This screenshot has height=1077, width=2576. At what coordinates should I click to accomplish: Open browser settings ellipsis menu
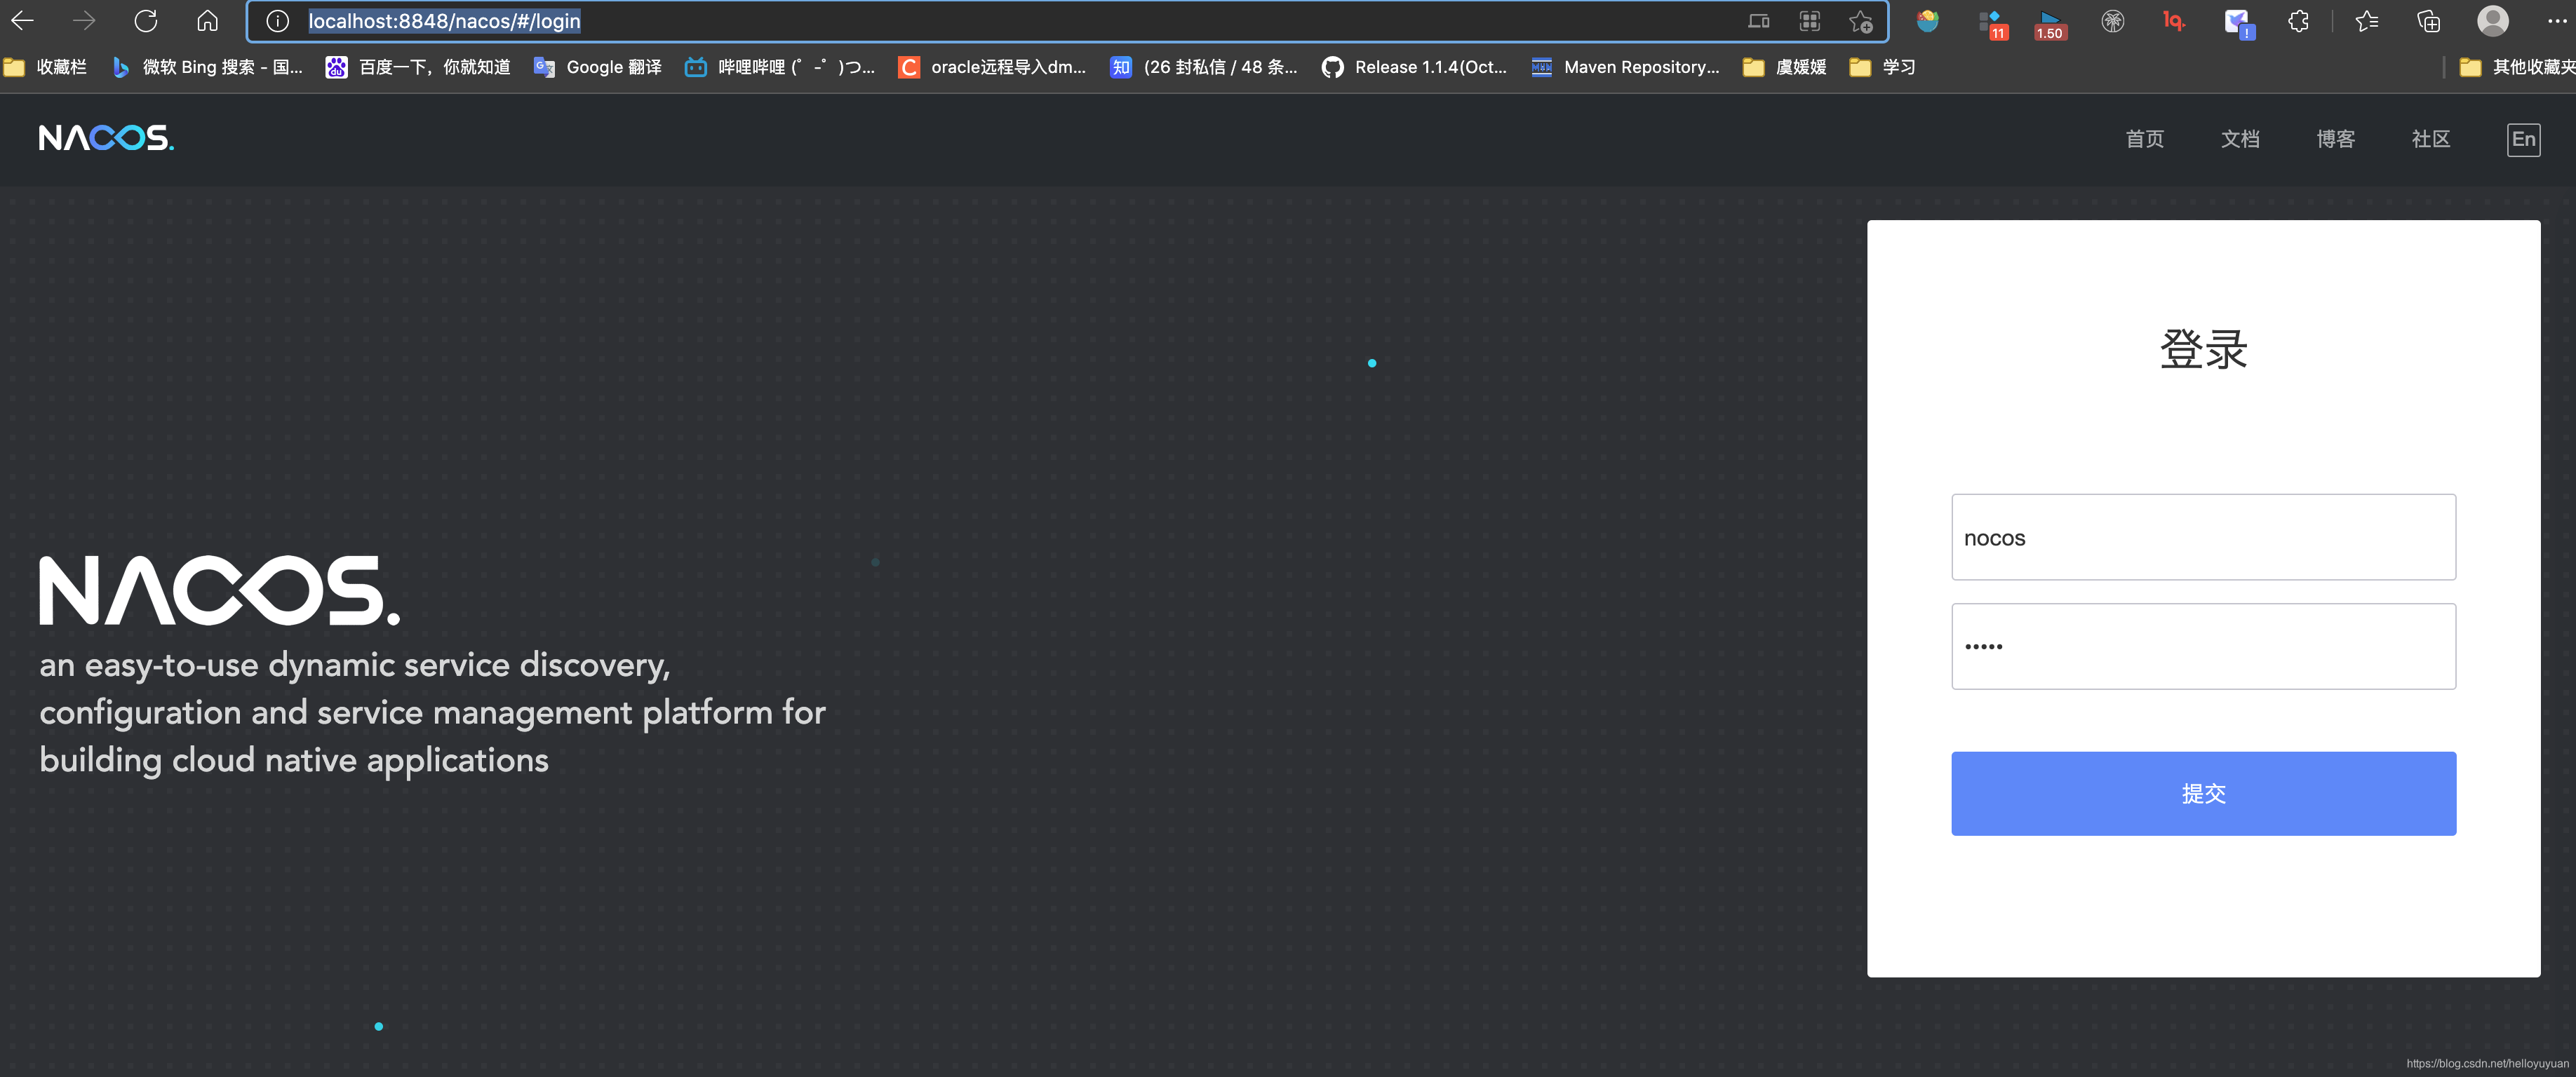coord(2557,21)
